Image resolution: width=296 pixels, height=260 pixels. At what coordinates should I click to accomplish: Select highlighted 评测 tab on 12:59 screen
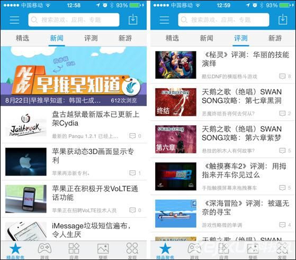[241, 38]
